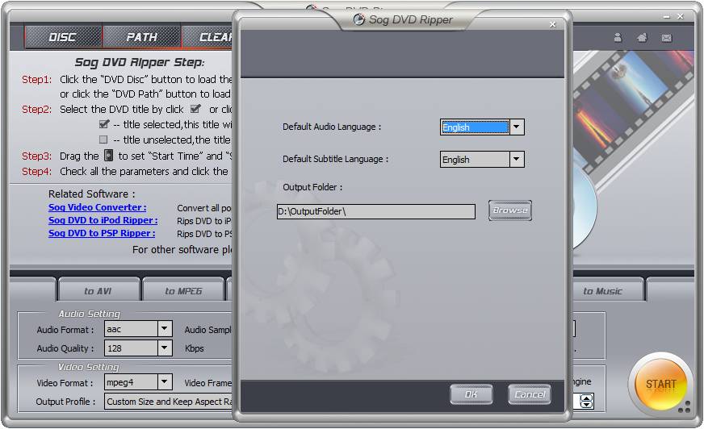The width and height of the screenshot is (704, 429).
Task: Open the Default Subtitle Language dropdown
Action: click(517, 159)
